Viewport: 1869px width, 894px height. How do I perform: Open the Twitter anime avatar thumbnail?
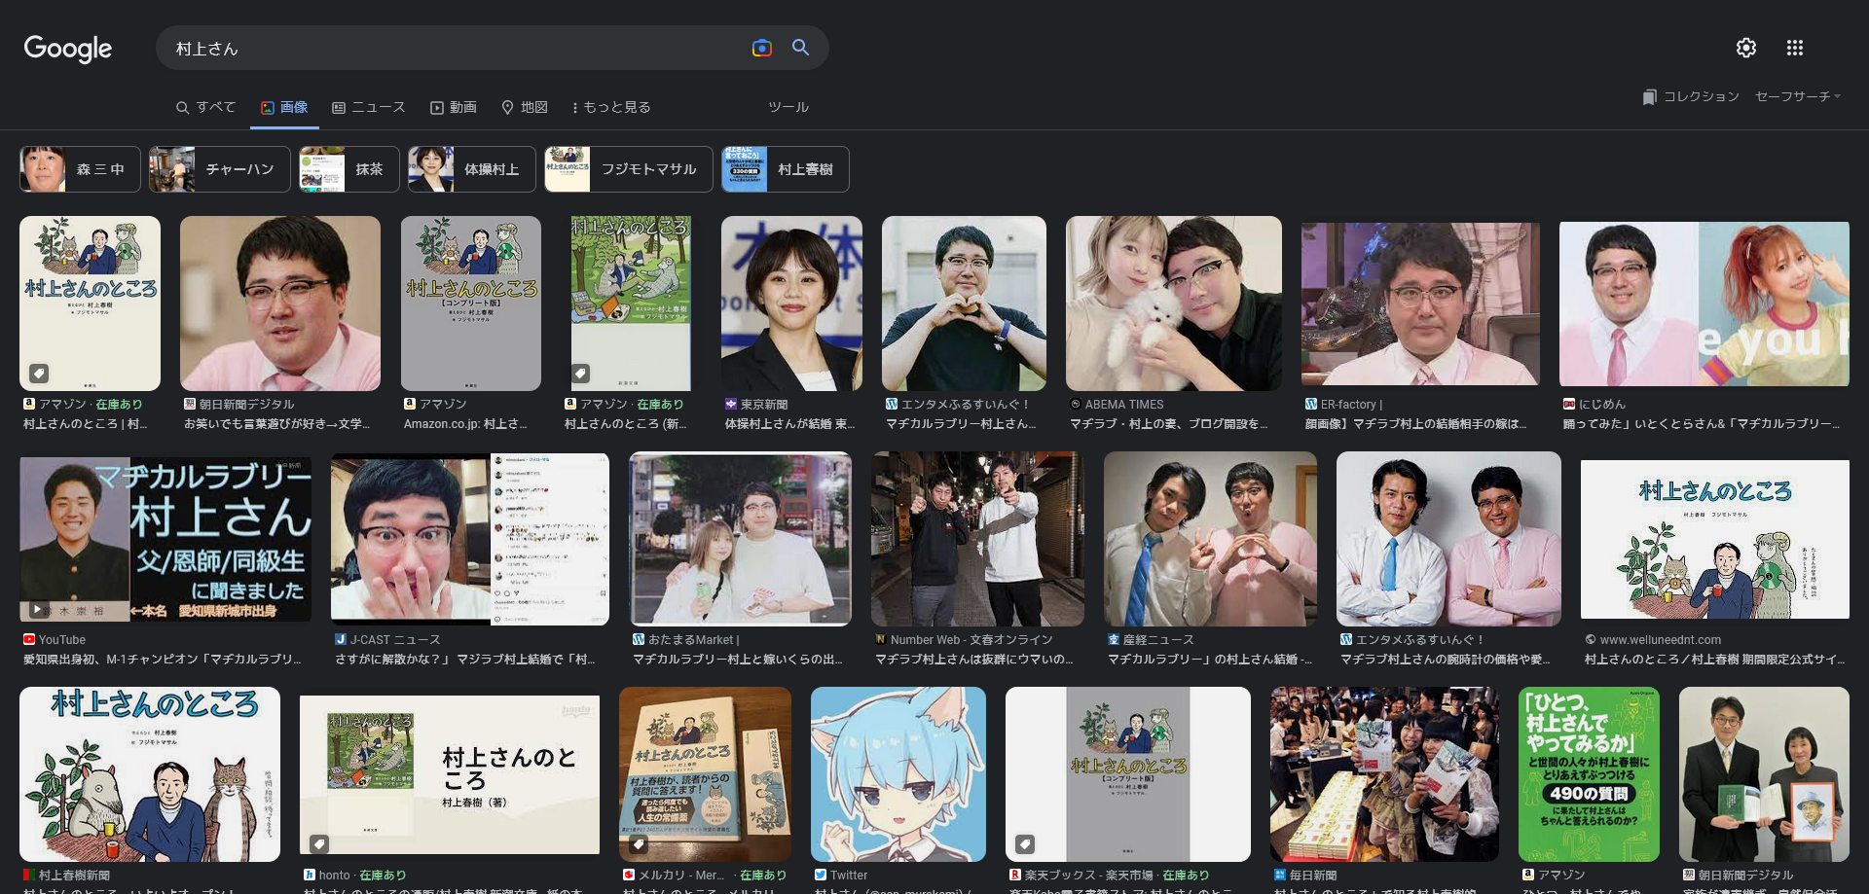click(898, 774)
